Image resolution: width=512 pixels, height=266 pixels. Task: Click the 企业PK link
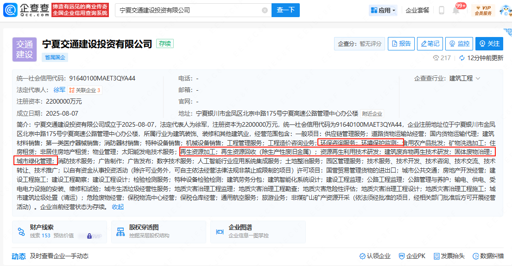(412, 256)
